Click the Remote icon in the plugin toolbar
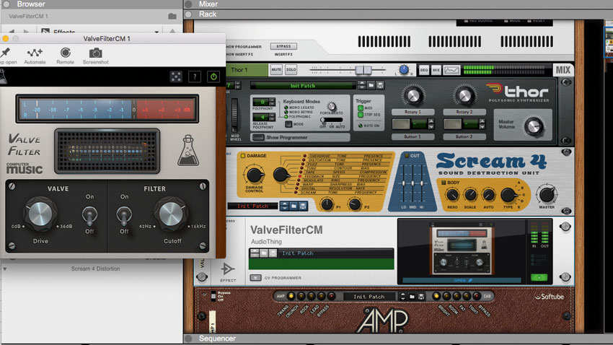Image resolution: width=613 pixels, height=345 pixels. tap(66, 53)
